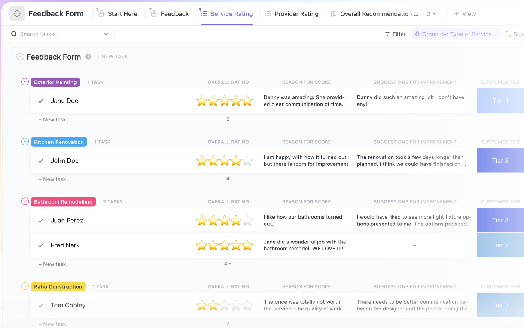Open the John Doe task

(65, 161)
